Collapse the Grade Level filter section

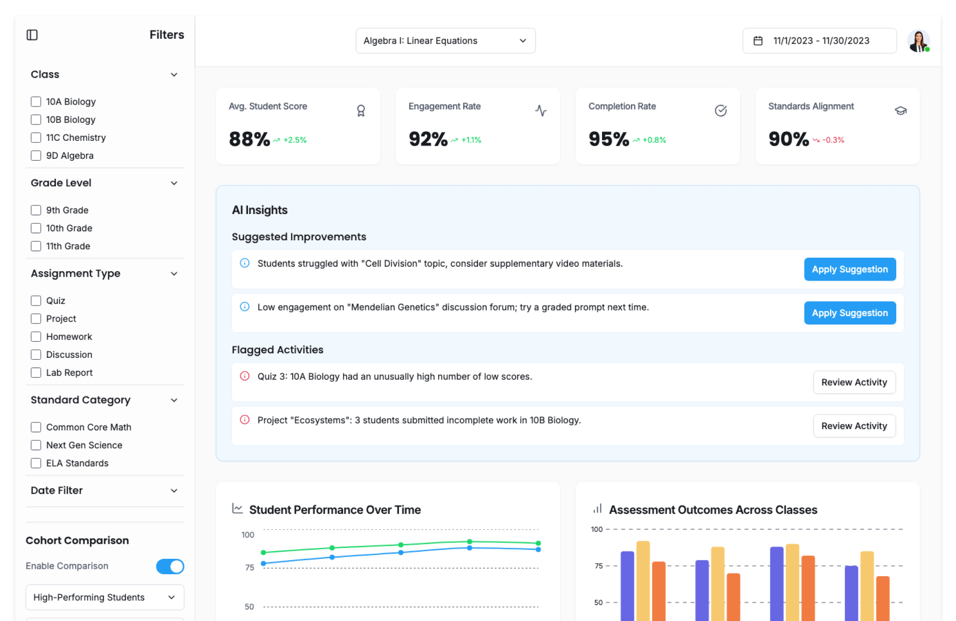pyautogui.click(x=174, y=183)
